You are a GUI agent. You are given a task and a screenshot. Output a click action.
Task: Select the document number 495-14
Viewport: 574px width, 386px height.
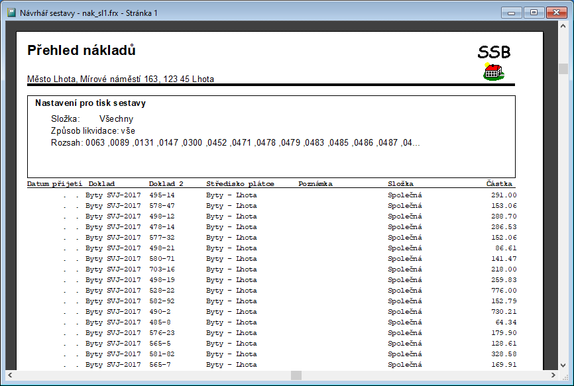coord(162,195)
